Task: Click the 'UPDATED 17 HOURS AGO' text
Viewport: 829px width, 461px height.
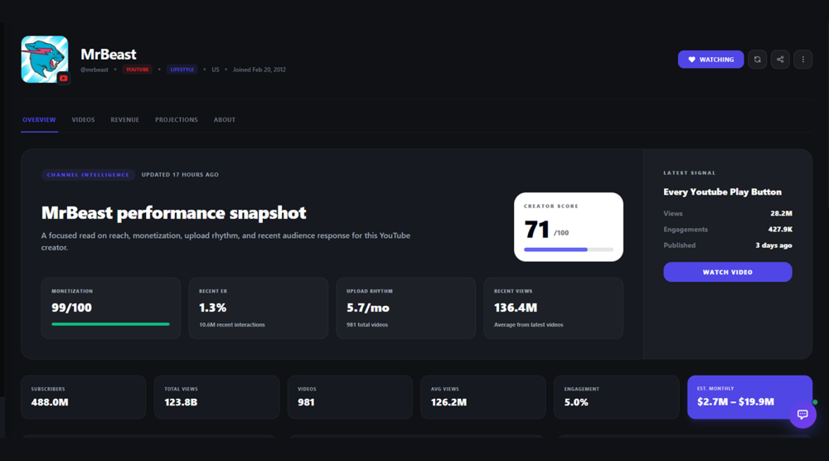Action: (180, 174)
